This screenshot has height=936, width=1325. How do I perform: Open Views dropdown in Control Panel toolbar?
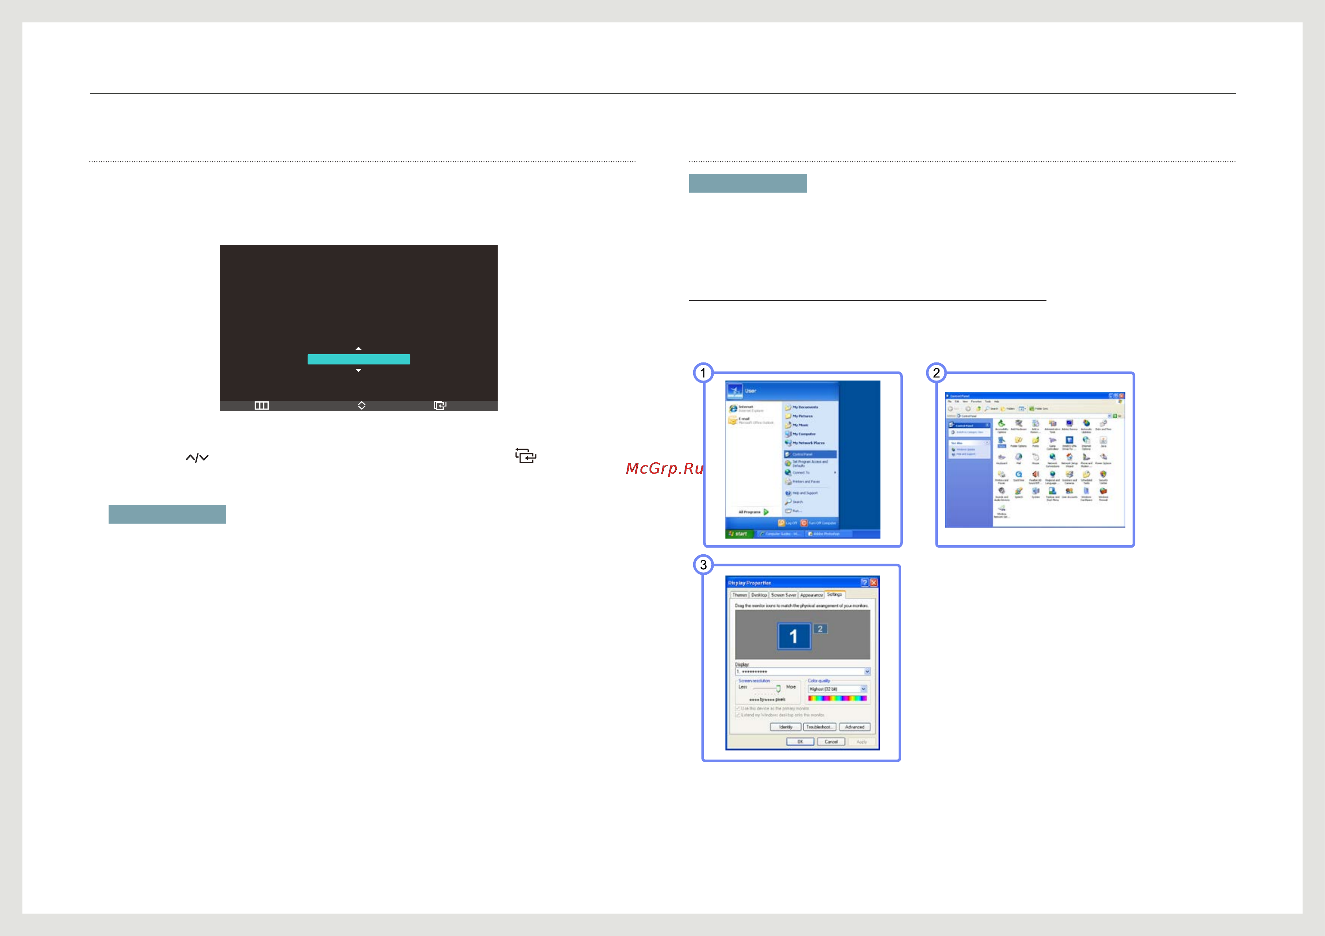(1022, 409)
